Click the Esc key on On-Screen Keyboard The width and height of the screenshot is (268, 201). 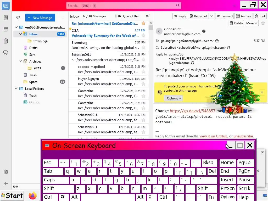pyautogui.click(x=50, y=163)
